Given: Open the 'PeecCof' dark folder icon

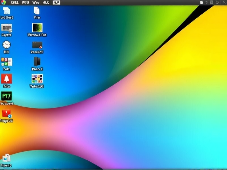Looking at the screenshot, I should 37,45.
